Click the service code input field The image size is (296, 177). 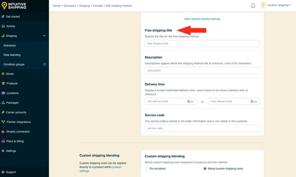(202, 128)
